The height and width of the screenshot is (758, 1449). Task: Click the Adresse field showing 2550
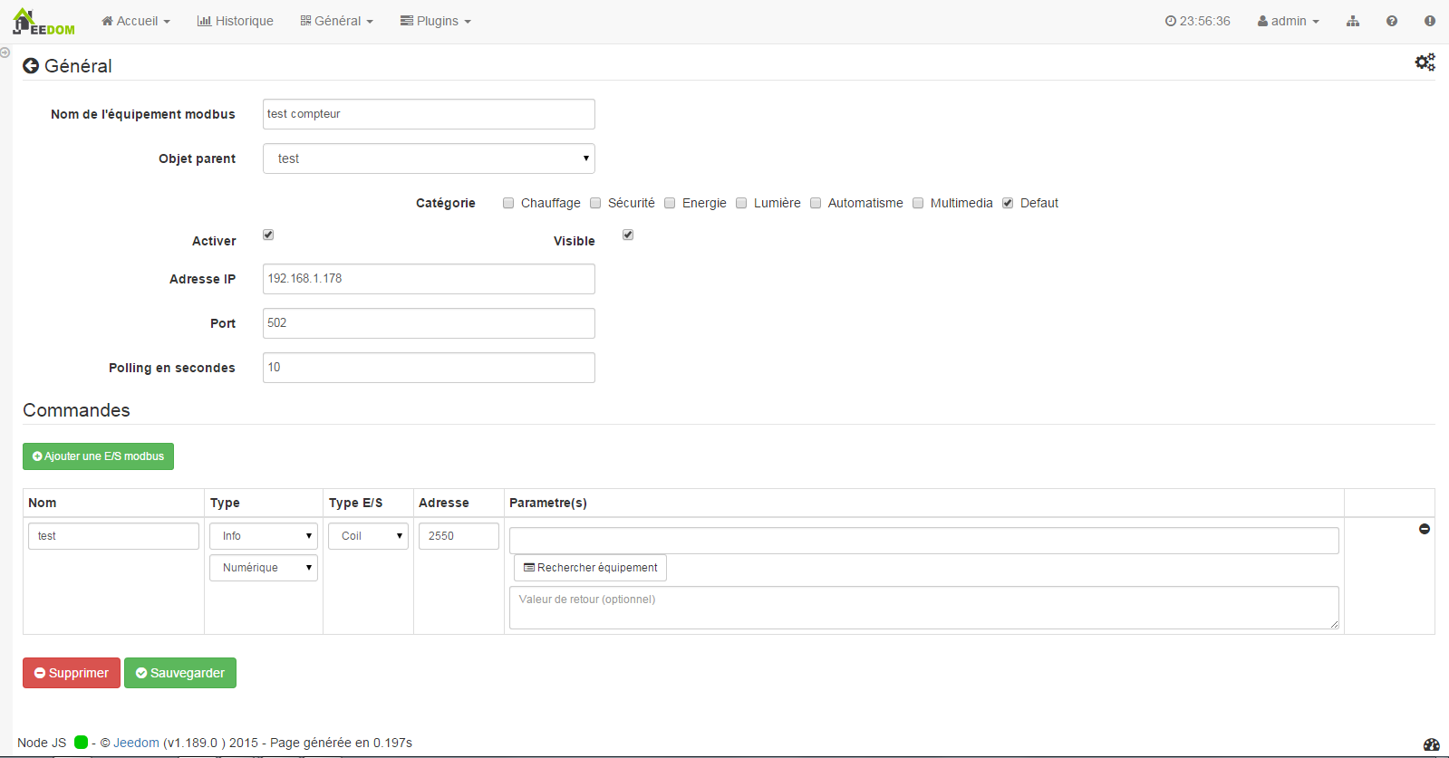(x=459, y=536)
